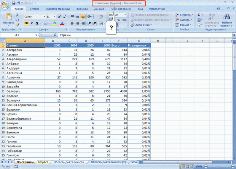
Task: Click the fill color paint bucket swatch
Action: click(x=54, y=23)
